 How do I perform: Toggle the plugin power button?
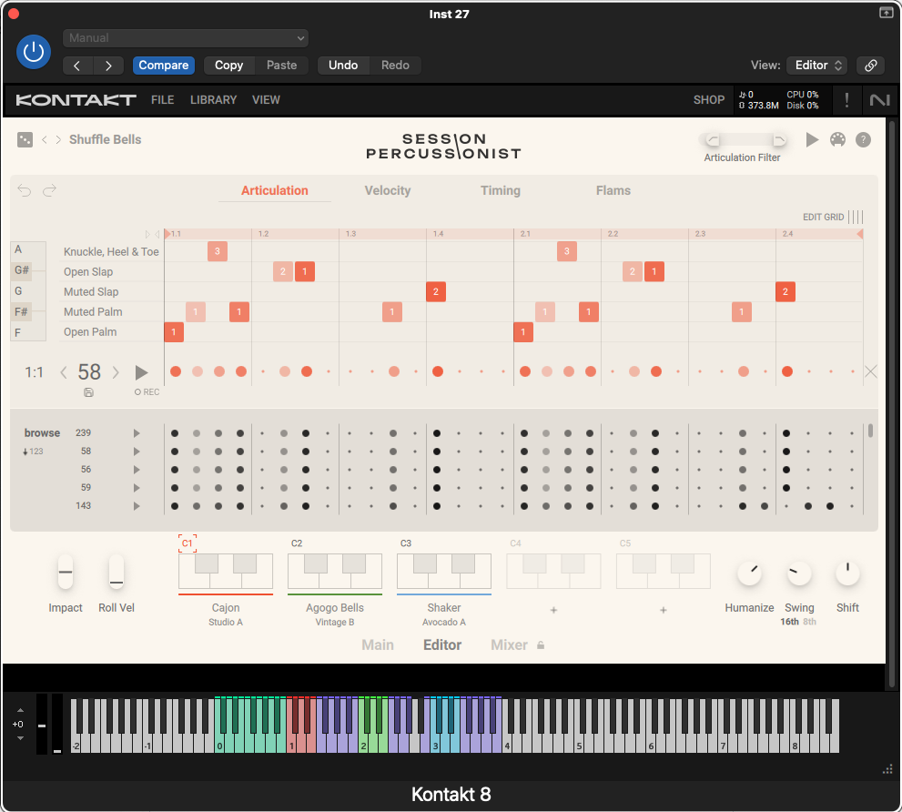pos(34,52)
